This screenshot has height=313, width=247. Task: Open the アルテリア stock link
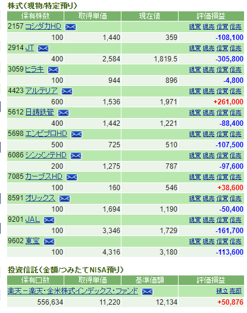(42, 91)
